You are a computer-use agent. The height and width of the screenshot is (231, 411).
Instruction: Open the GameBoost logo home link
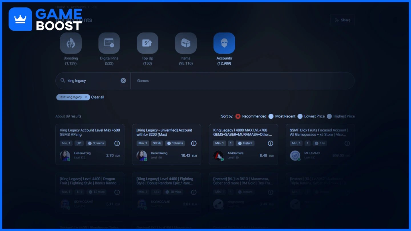click(45, 19)
